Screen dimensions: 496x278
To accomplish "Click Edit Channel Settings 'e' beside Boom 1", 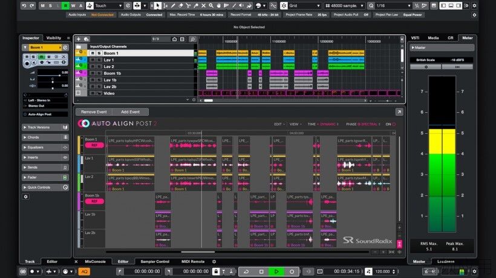I will [x=65, y=48].
